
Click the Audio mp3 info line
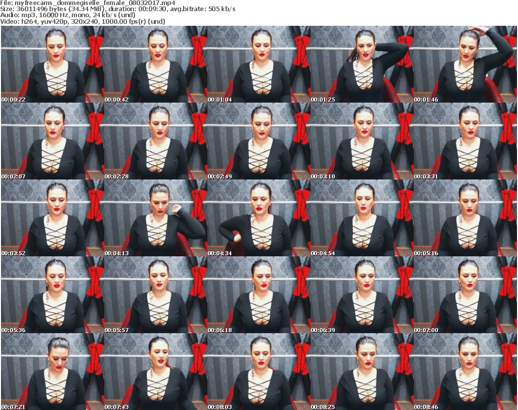coord(68,15)
